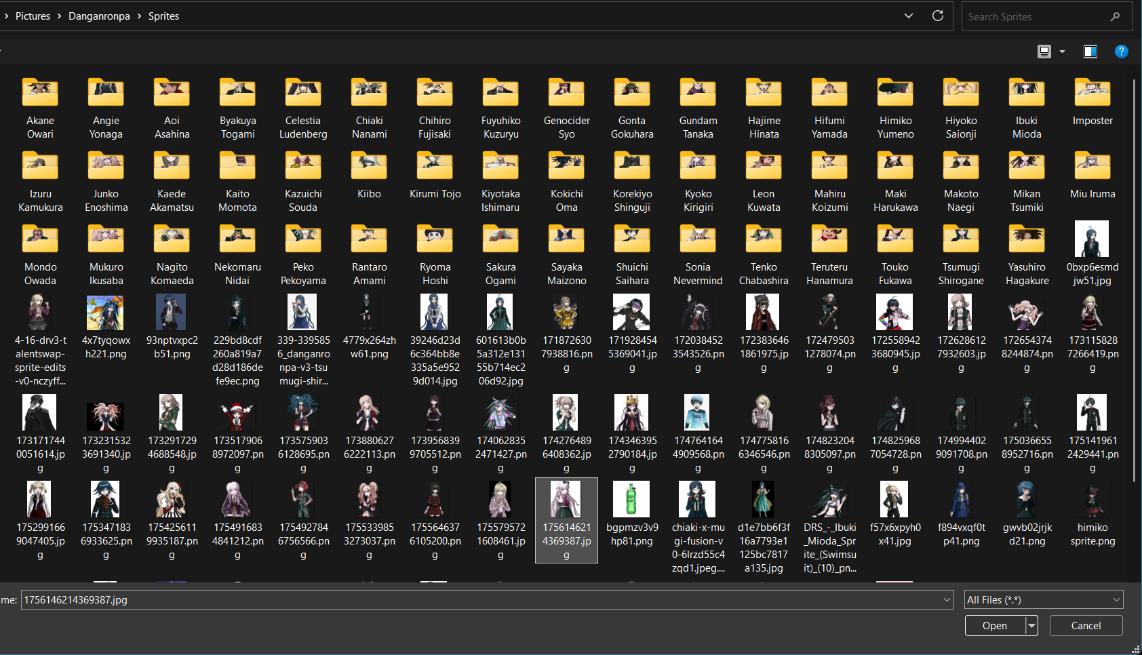Expand the view options dropdown arrow
The height and width of the screenshot is (655, 1142).
tap(1063, 52)
